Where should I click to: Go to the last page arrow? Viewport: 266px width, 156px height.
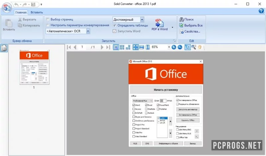108,47
